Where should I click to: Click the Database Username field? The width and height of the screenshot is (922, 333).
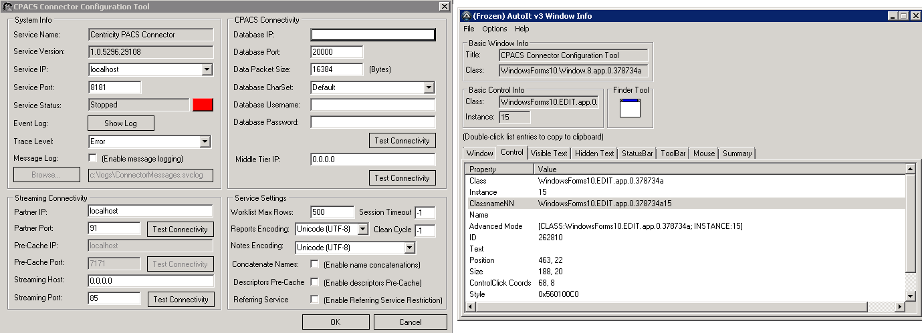tap(373, 105)
